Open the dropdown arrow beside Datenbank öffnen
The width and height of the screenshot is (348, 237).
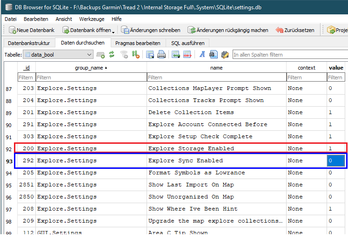(x=113, y=32)
